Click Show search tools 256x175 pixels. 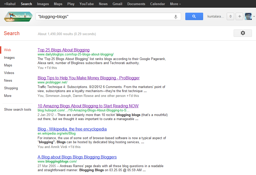pyautogui.click(x=18, y=109)
